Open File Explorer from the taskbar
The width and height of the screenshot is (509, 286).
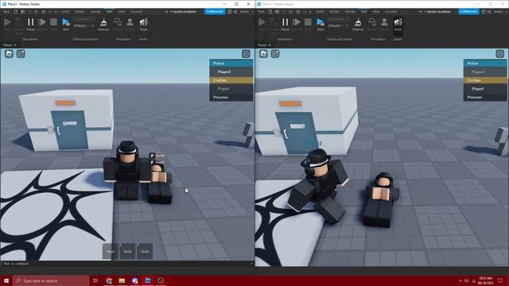[122, 280]
